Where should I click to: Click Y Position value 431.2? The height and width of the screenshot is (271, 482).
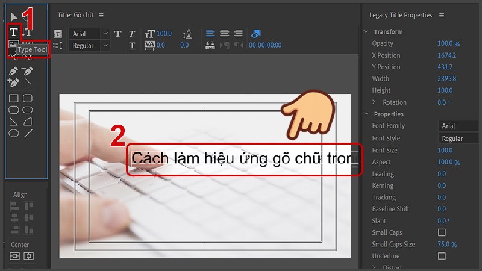pos(445,67)
